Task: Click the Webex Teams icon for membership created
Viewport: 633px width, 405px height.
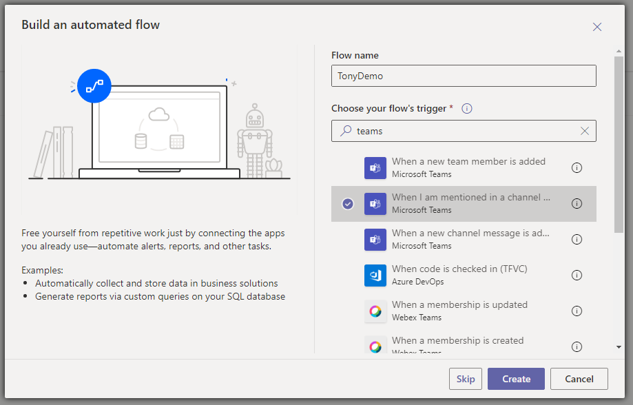Action: tap(375, 346)
